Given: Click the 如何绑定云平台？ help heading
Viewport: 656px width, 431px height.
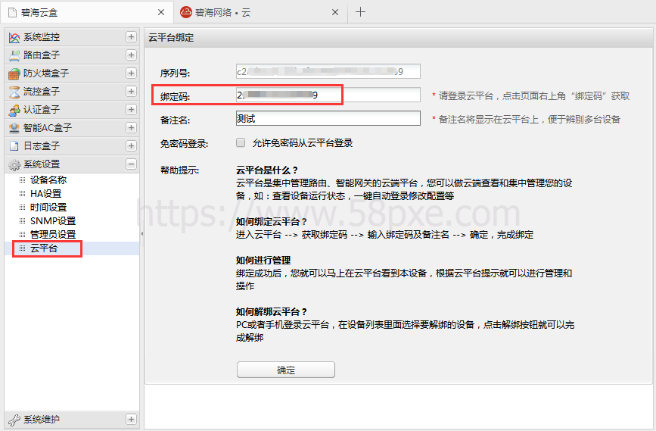Looking at the screenshot, I should coord(271,222).
